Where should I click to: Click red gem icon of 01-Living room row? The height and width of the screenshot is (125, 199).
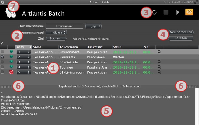[x=11, y=72]
